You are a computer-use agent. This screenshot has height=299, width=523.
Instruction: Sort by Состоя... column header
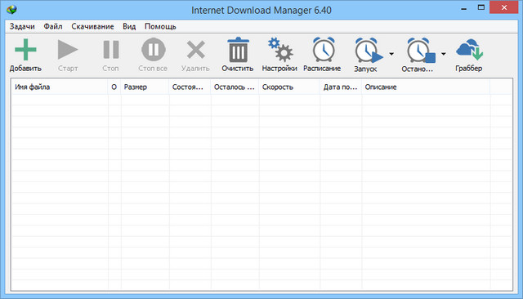pos(190,87)
